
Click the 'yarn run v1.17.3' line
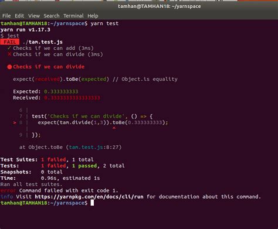coord(25,30)
